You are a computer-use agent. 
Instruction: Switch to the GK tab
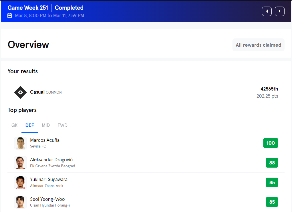click(x=15, y=125)
